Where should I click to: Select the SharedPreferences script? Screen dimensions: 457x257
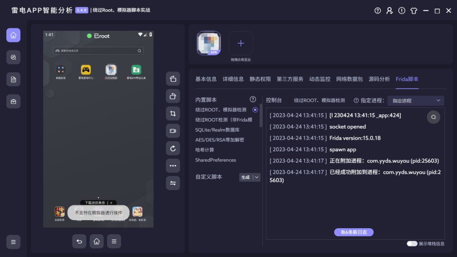[x=215, y=160]
